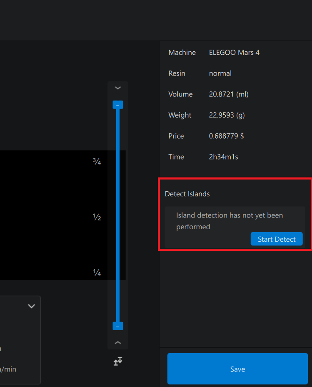The image size is (312, 387).
Task: Click the Weight value 22.9593 (g)
Action: pos(227,115)
